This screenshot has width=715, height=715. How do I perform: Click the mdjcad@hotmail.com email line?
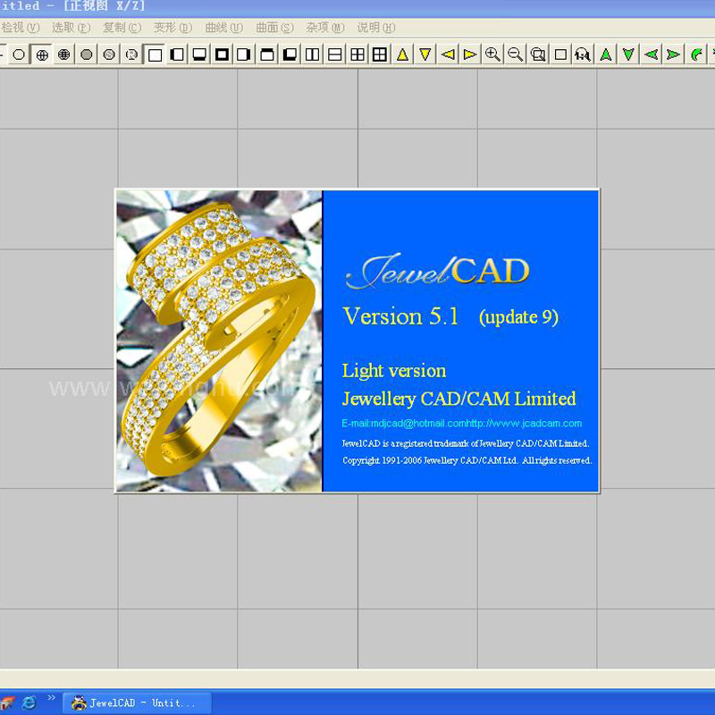tap(462, 424)
